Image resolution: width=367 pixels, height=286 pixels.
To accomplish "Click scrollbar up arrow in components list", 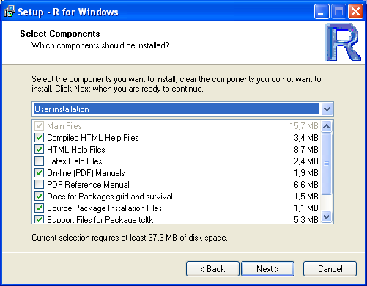I will (x=327, y=126).
